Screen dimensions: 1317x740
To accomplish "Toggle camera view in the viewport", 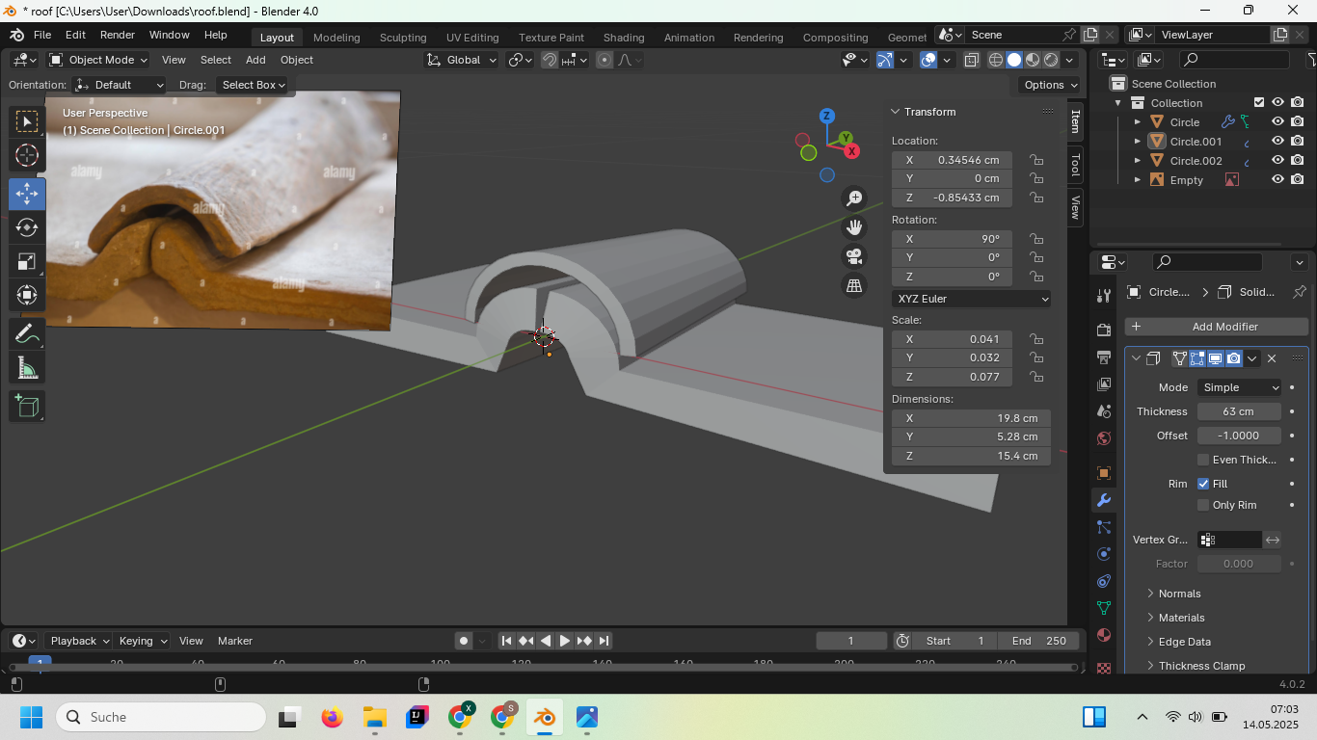I will 854,256.
